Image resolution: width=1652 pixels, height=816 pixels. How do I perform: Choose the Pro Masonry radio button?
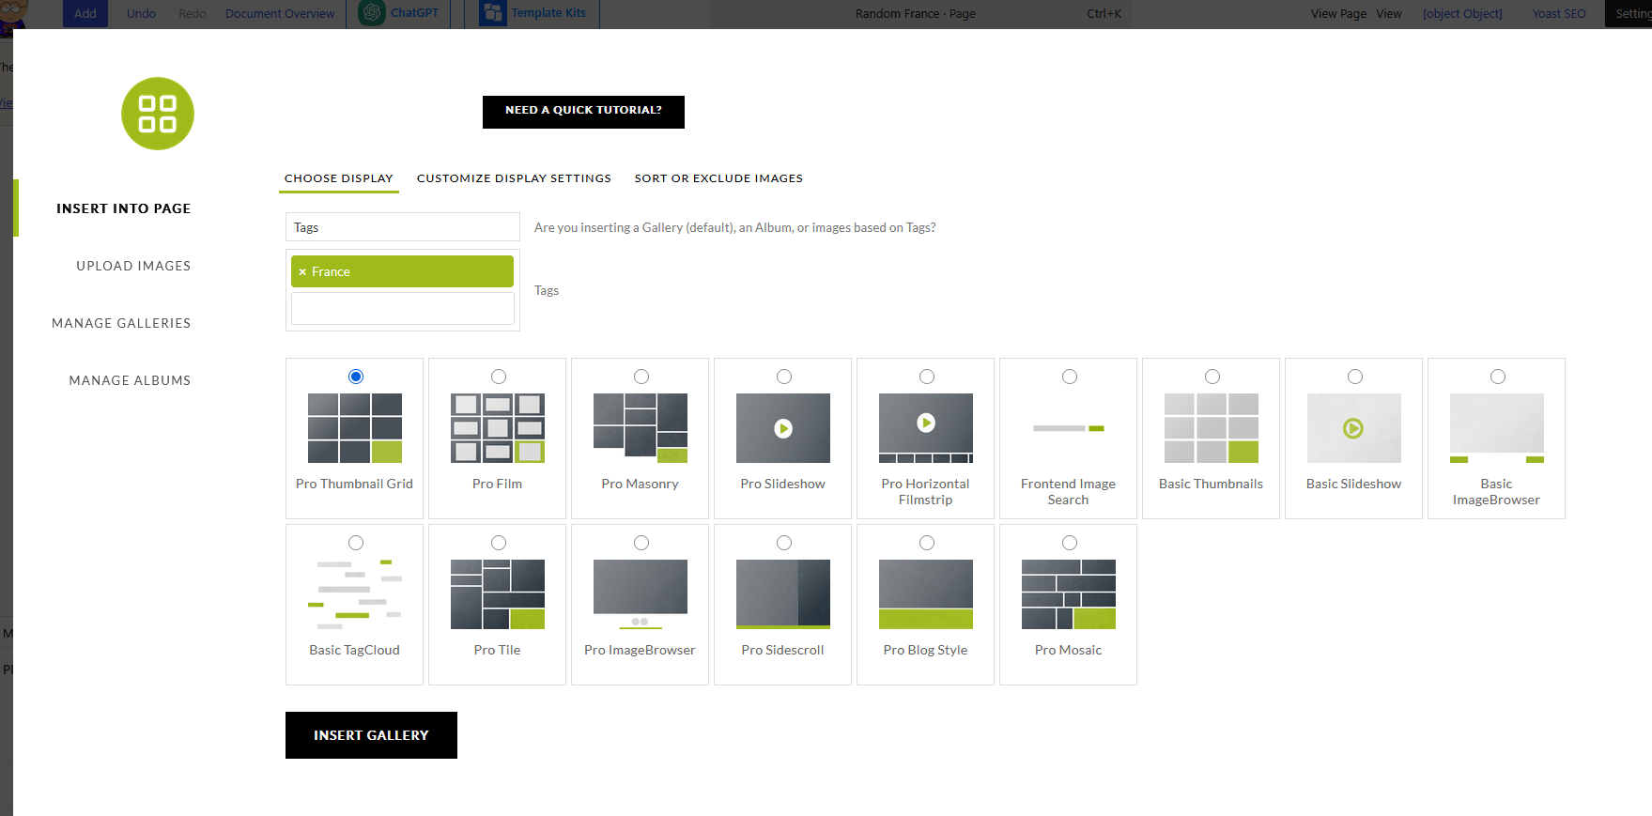click(x=641, y=377)
